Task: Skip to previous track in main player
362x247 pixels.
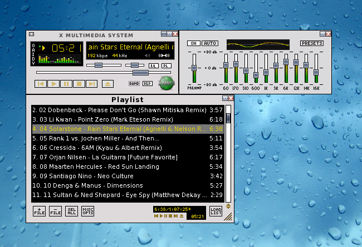Action: (41, 84)
